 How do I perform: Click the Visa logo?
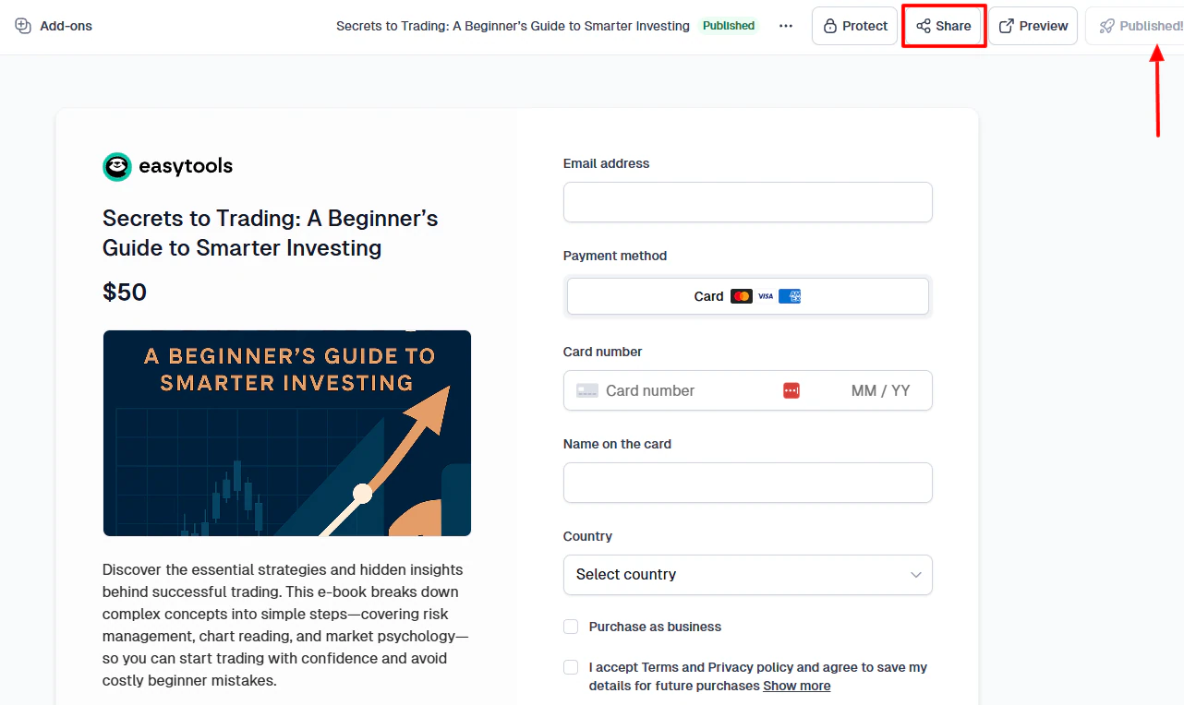click(x=766, y=296)
